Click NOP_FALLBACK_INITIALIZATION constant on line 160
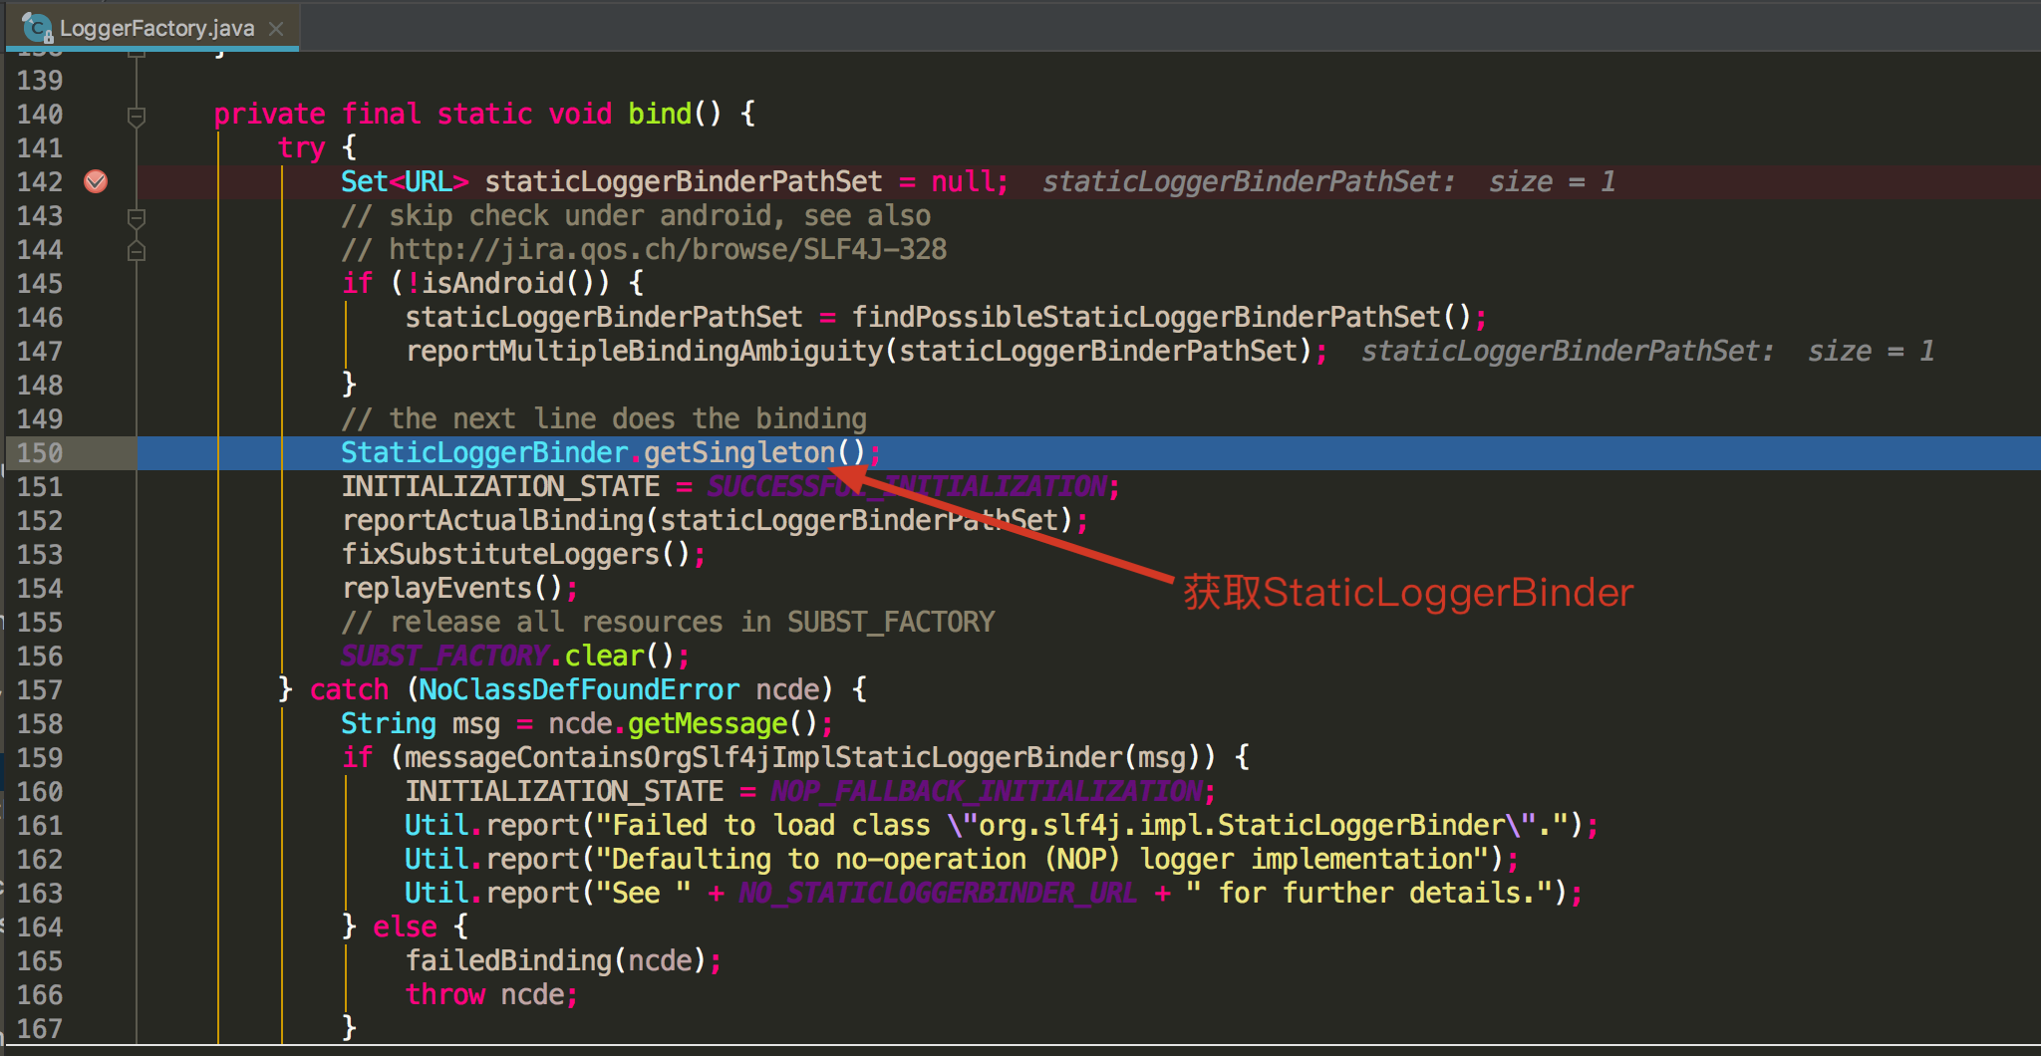 pos(987,792)
